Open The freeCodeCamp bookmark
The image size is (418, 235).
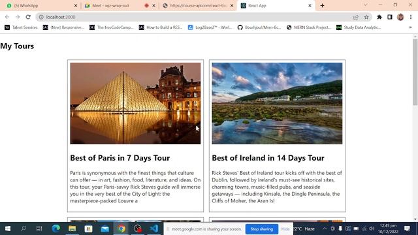[x=112, y=27]
